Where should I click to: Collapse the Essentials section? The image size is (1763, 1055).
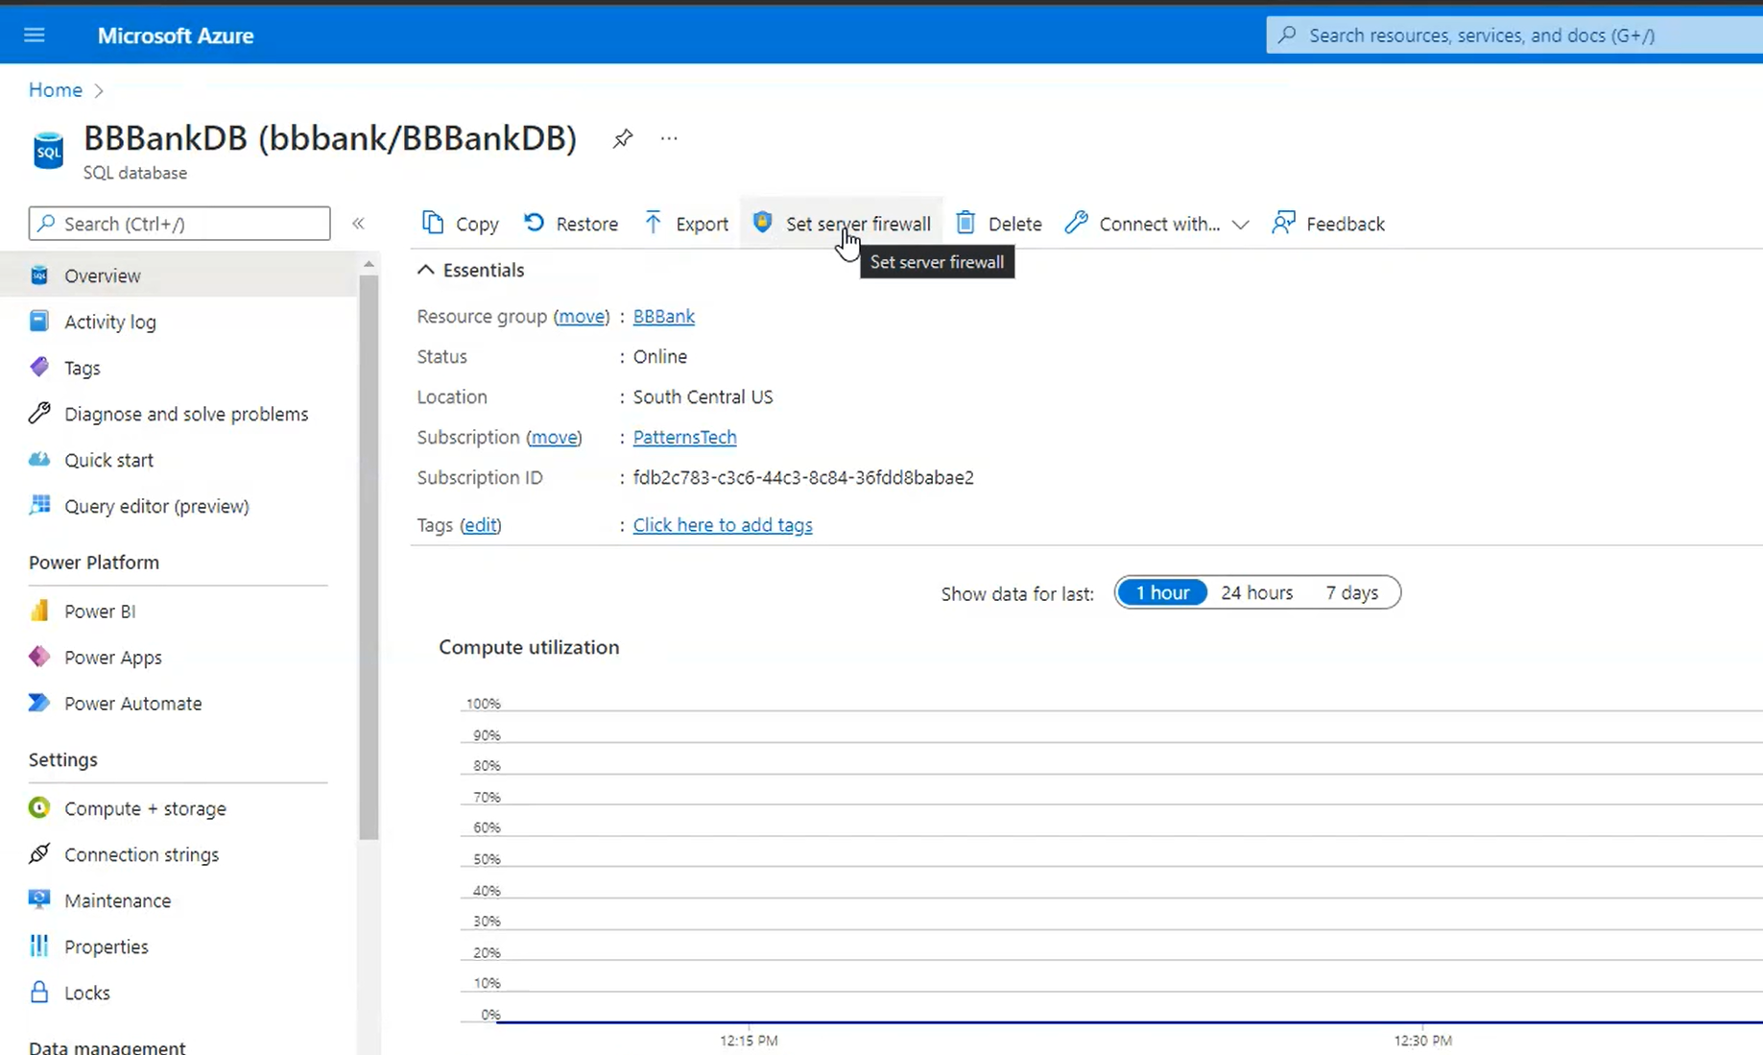coord(426,270)
